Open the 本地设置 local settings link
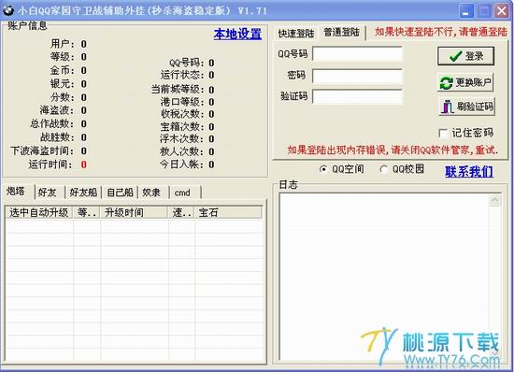 [237, 34]
